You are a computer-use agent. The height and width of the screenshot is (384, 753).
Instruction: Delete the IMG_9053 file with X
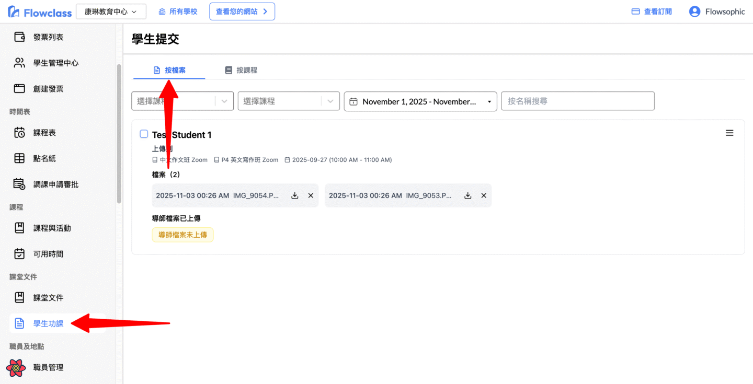click(484, 195)
